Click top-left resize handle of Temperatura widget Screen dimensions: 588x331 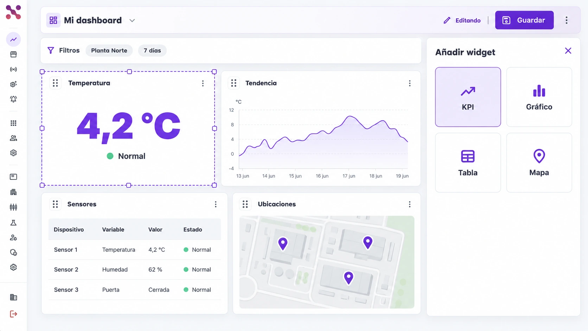[42, 72]
